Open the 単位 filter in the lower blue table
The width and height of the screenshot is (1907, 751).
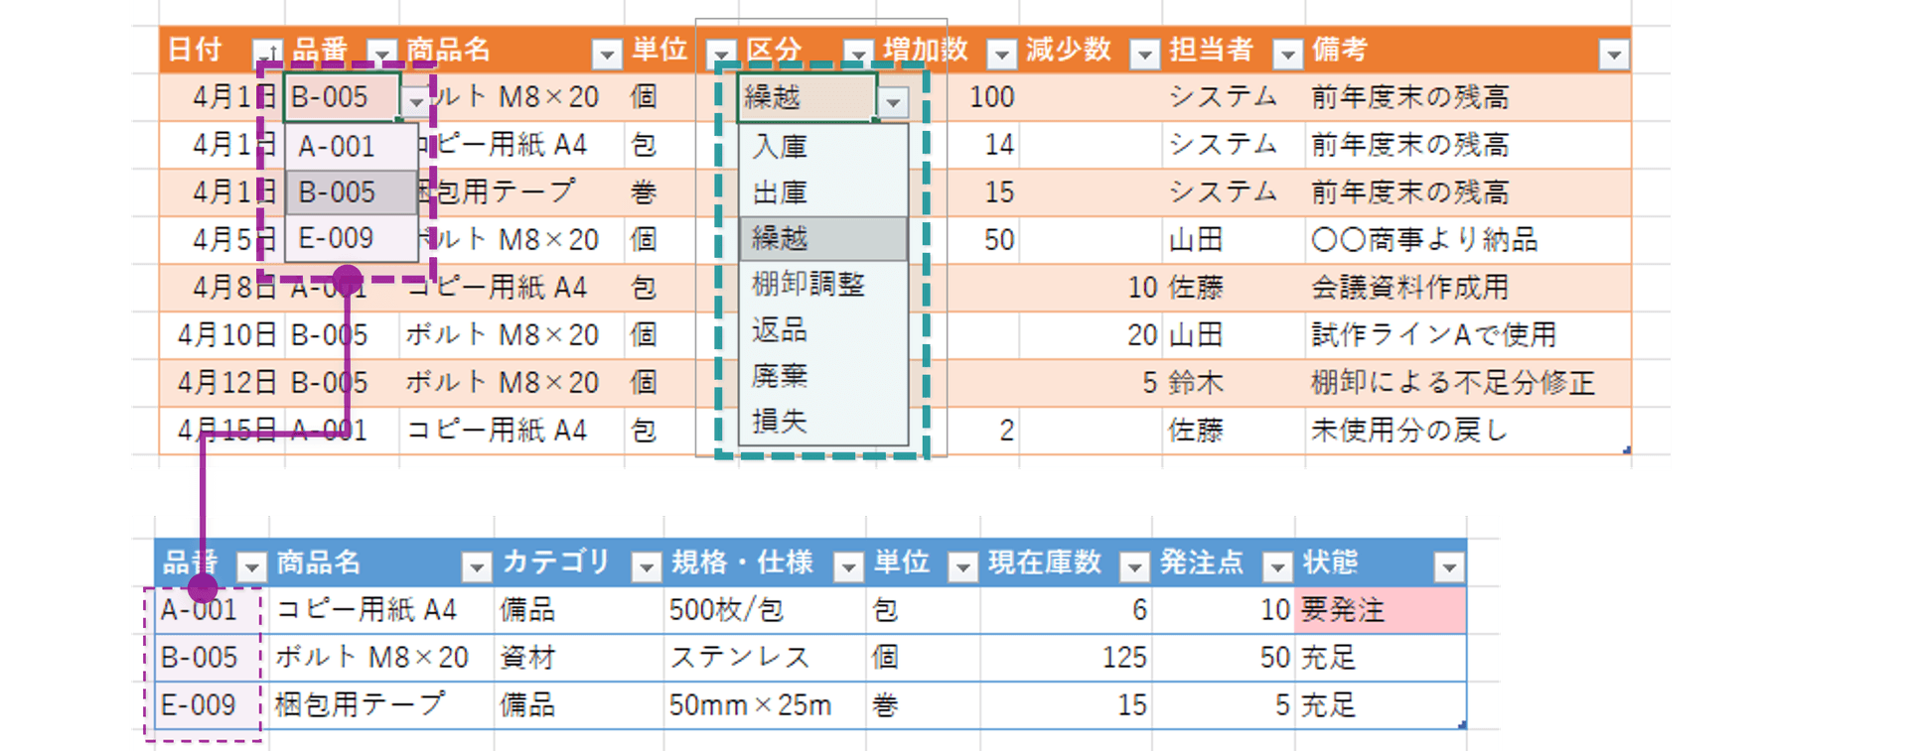[962, 566]
